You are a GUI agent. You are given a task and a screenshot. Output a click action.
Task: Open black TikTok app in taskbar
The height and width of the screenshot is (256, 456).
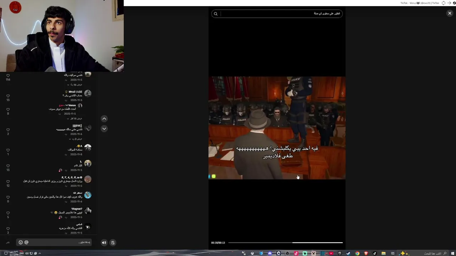(374, 253)
